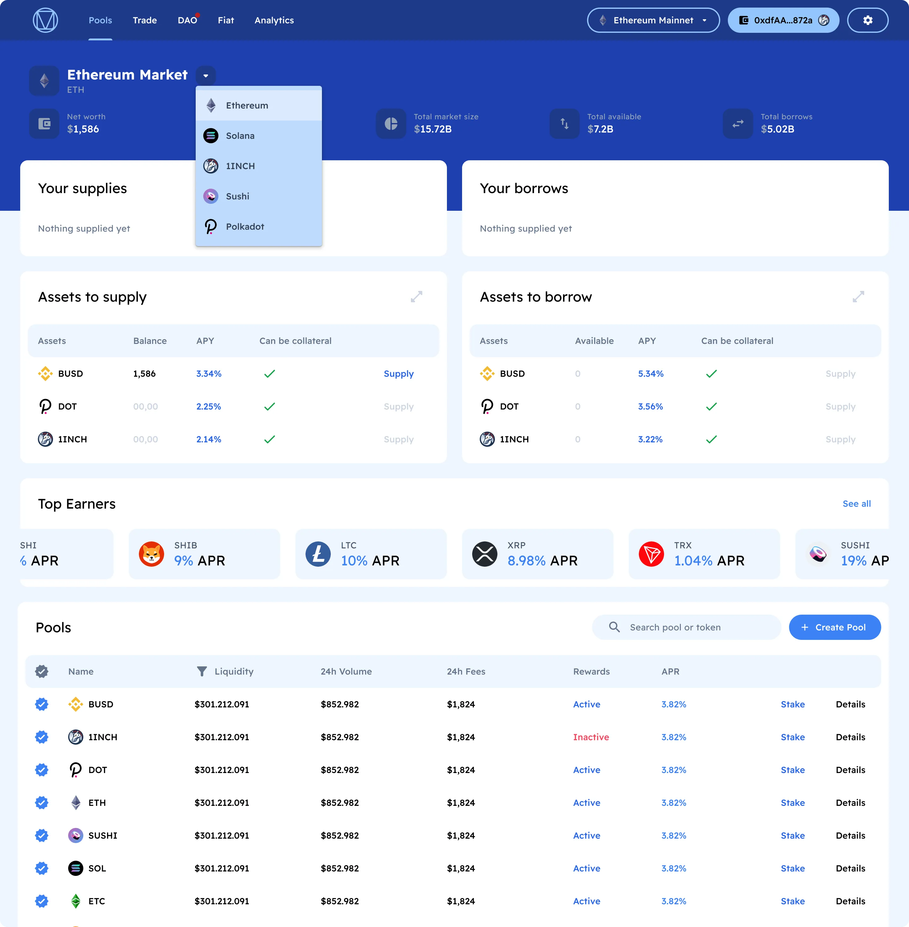This screenshot has width=909, height=927.
Task: Click the ETH icon in the Pools table
Action: pos(75,802)
